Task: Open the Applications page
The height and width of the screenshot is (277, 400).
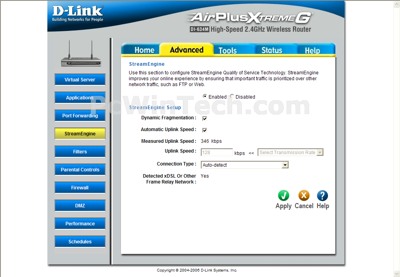Action: click(80, 98)
